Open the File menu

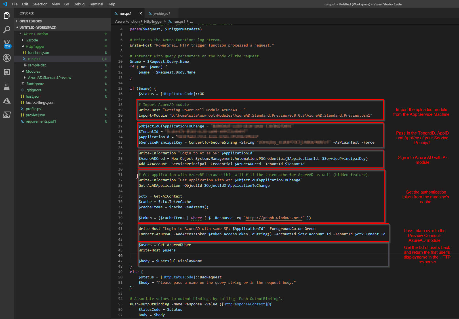coord(15,4)
